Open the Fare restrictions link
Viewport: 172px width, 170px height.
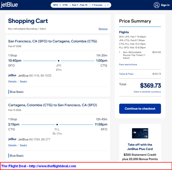[x=128, y=64]
